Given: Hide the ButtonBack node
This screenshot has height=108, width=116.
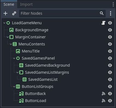Looking at the screenshot, I should pyautogui.click(x=110, y=94).
